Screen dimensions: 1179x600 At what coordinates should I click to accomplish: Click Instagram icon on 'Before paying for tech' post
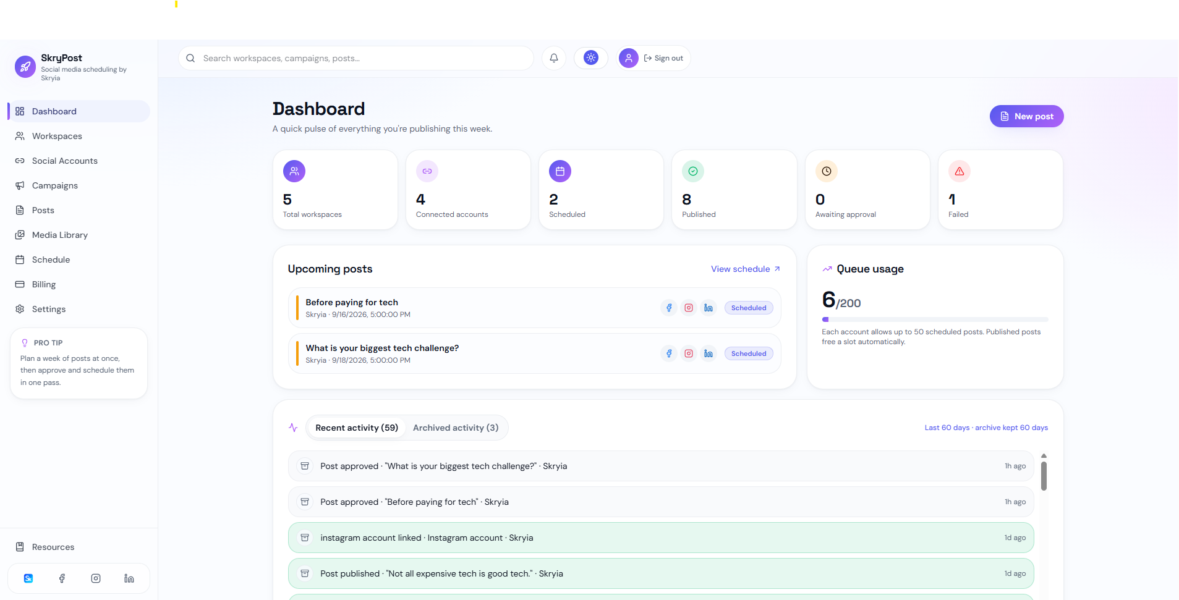[x=689, y=308]
